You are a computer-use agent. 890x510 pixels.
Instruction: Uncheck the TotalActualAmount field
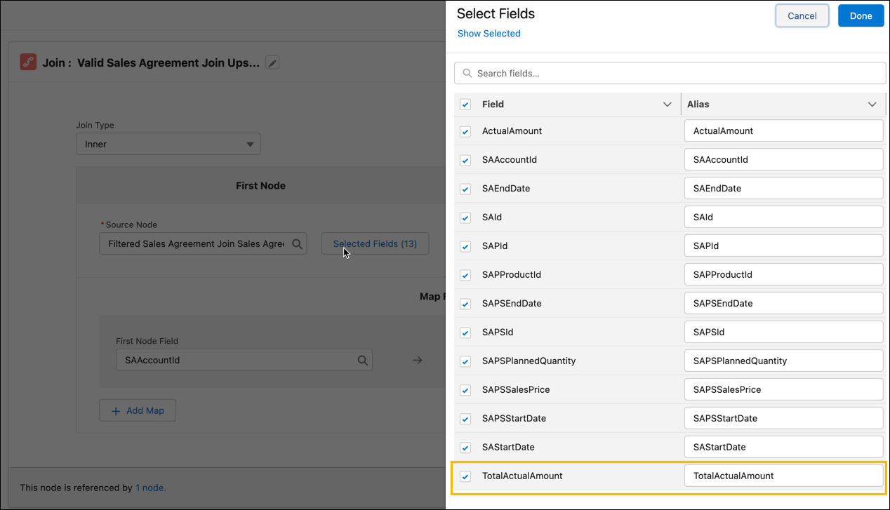465,476
